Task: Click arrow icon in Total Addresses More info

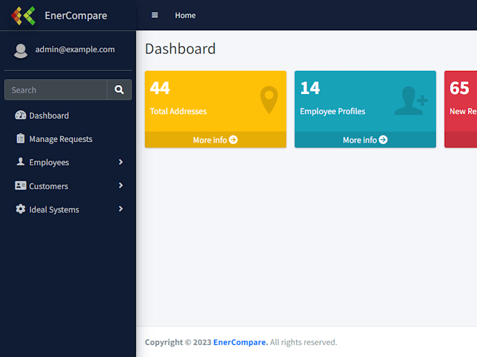Action: click(233, 140)
